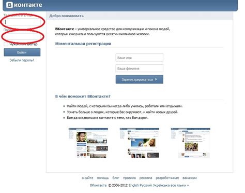Viewport: 245px width, 193px height.
Task: Open the 'правила' footer link
Action: tap(129, 178)
